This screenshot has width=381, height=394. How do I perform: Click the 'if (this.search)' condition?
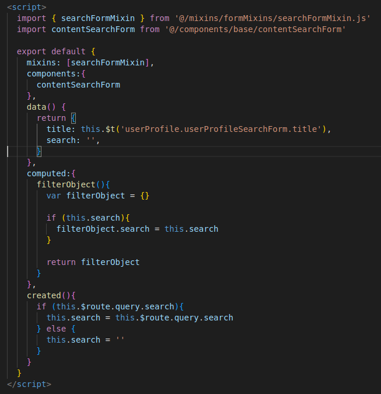[x=88, y=218]
